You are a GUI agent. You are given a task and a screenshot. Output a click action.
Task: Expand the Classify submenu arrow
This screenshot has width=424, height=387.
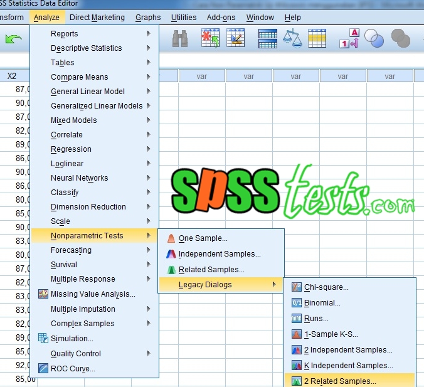pyautogui.click(x=149, y=193)
